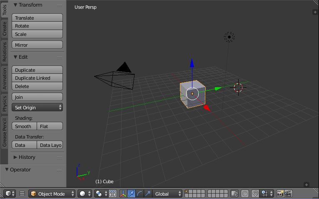Click the area split corner widget at top right
The image size is (319, 199).
[316, 3]
